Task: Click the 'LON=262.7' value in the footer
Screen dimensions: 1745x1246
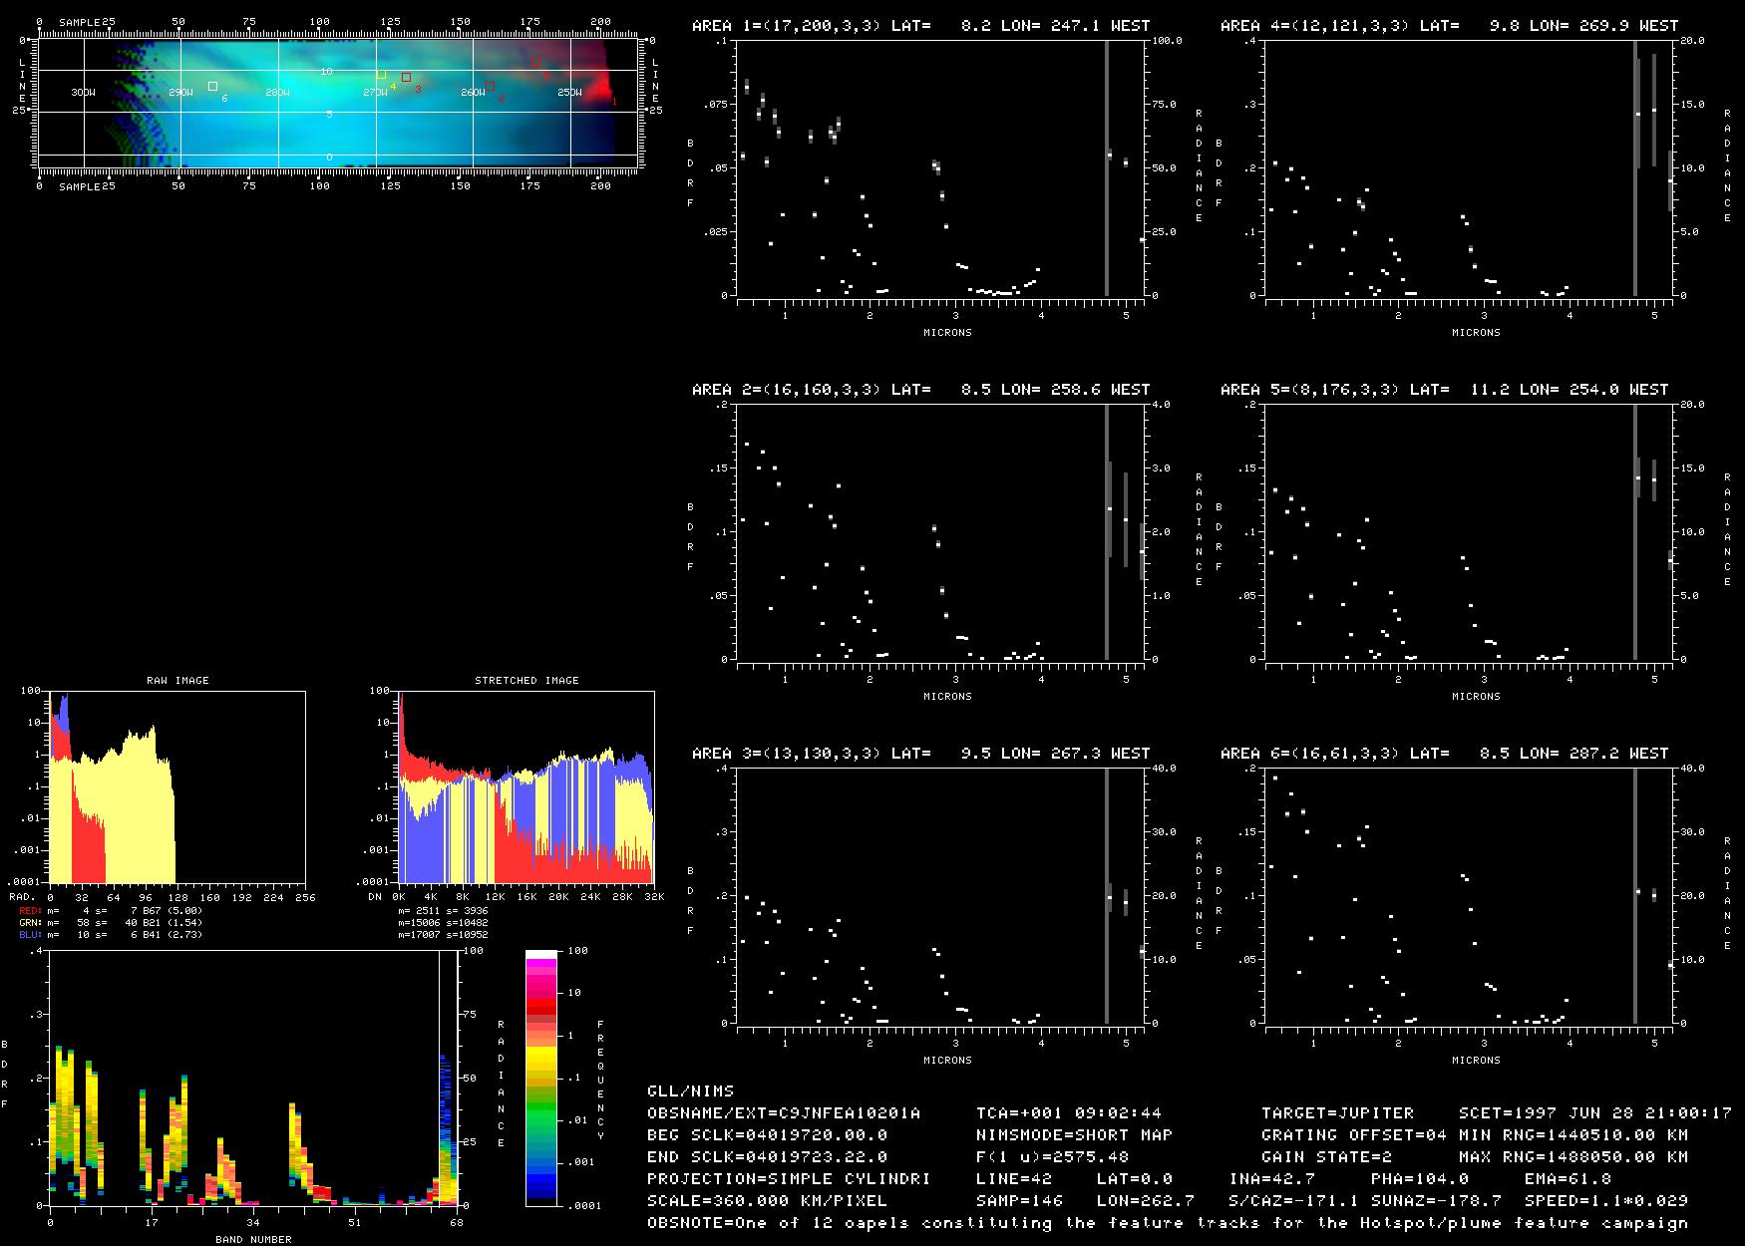Action: click(x=1145, y=1200)
